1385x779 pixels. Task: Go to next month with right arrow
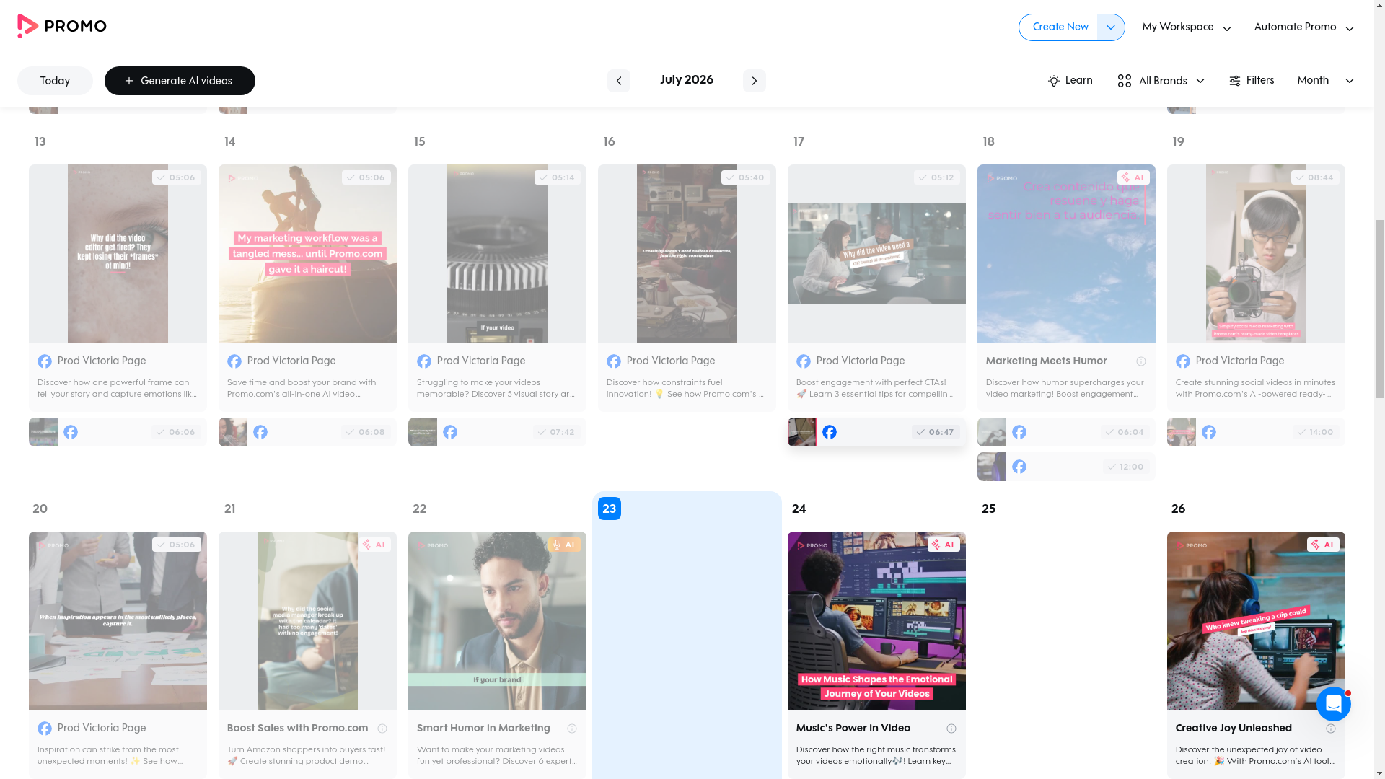tap(754, 81)
